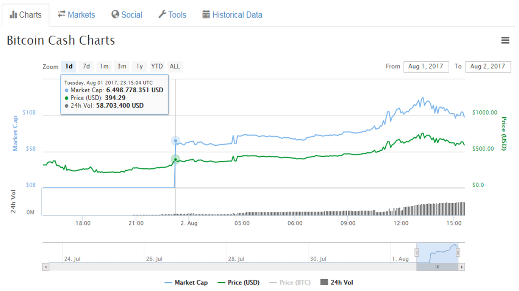Viewport: 519px width, 291px height.
Task: Set chart zoom to 3m
Action: tap(122, 67)
